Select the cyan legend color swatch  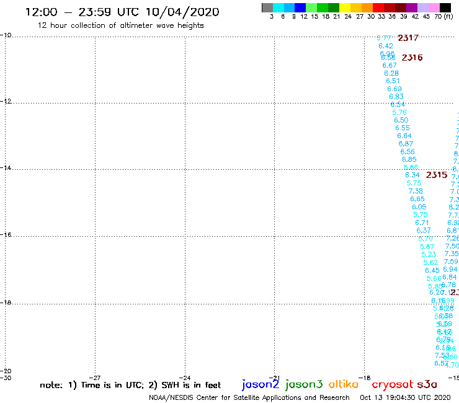[x=279, y=7]
